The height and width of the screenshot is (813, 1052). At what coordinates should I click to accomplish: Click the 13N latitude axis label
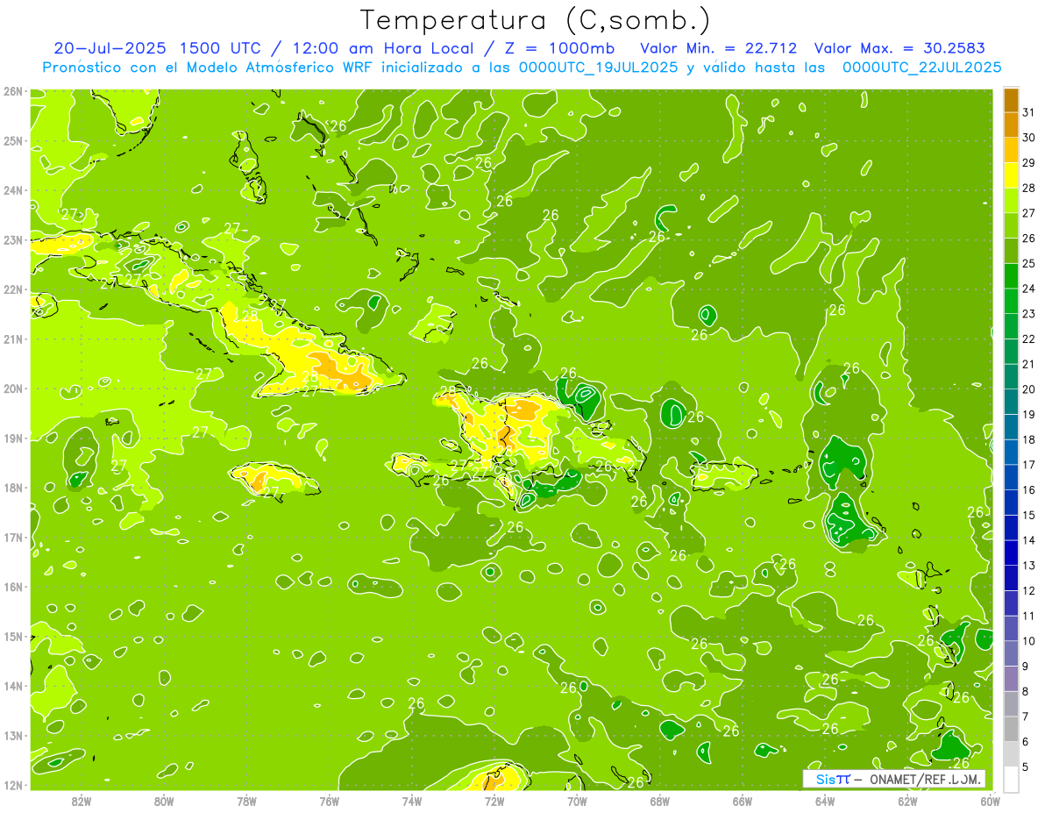(x=12, y=736)
